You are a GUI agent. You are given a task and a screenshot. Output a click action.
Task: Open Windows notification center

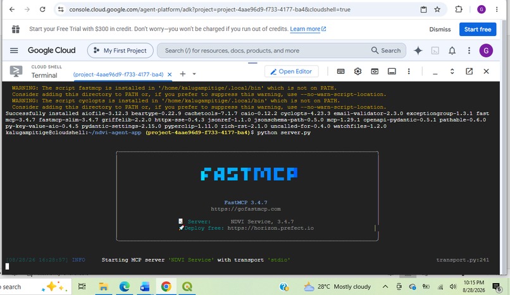(497, 287)
